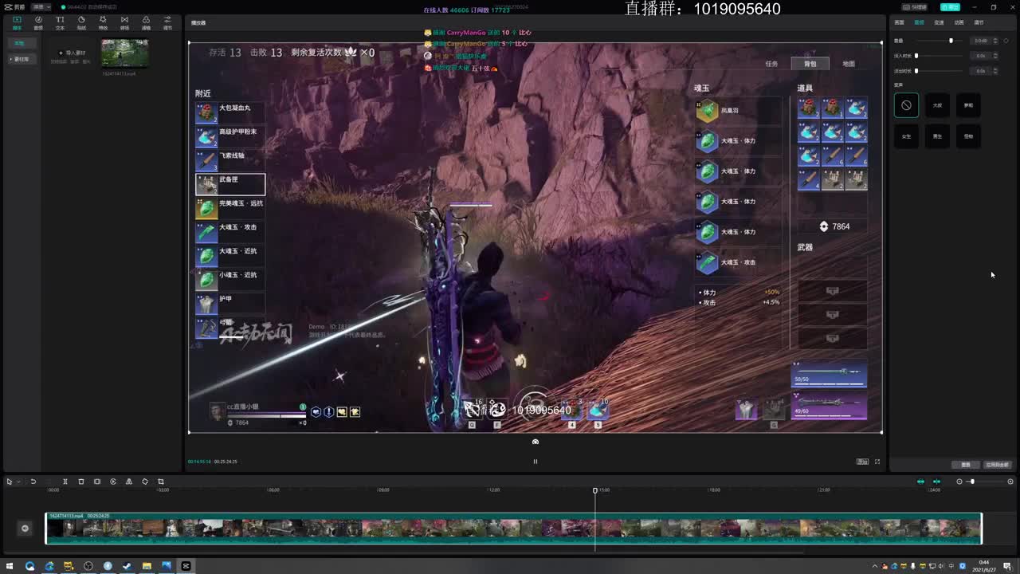The height and width of the screenshot is (574, 1020).
Task: Click the Fade-out duration (淡出时长) slider handle
Action: [x=916, y=71]
